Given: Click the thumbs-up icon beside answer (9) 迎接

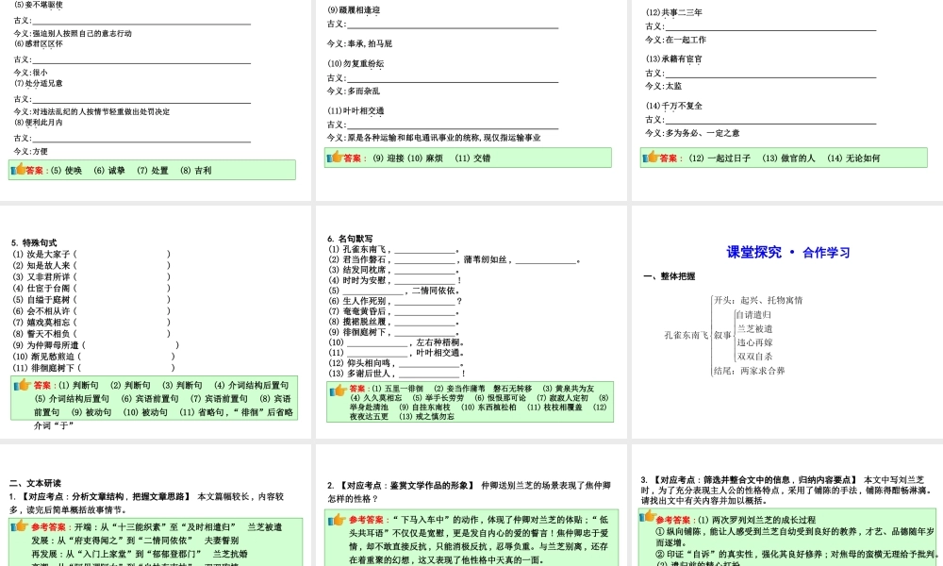Looking at the screenshot, I should [x=335, y=157].
